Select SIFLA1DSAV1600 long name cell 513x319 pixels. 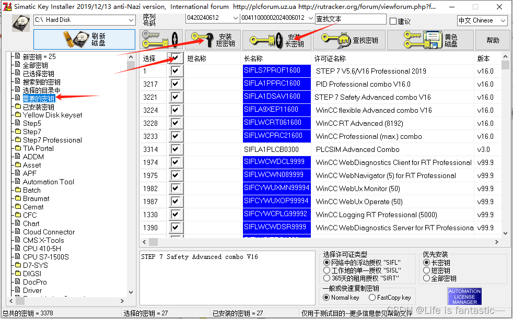[x=277, y=97]
